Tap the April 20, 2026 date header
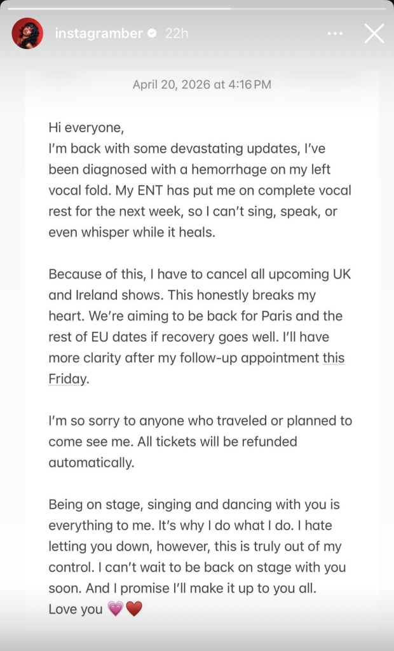394x651 pixels. 202,85
